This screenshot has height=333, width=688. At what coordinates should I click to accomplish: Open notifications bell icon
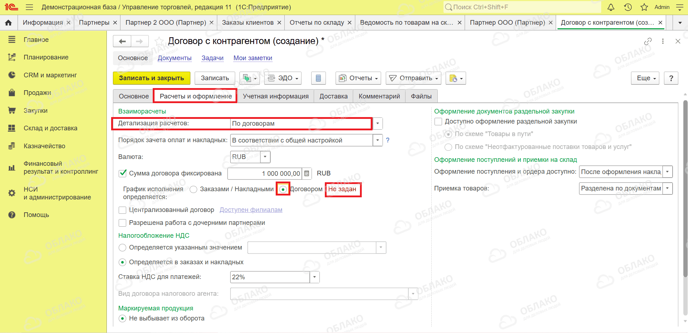[x=611, y=7]
